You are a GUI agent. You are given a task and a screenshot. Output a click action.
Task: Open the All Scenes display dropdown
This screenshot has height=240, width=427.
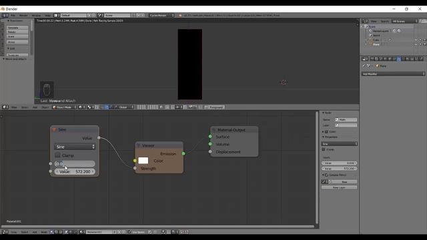(x=405, y=21)
